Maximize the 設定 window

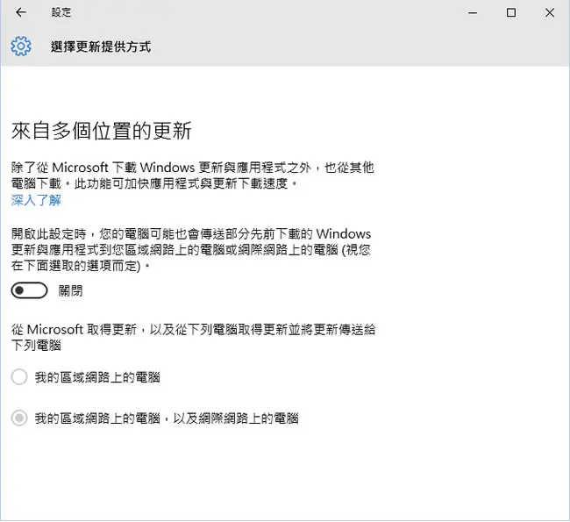511,13
